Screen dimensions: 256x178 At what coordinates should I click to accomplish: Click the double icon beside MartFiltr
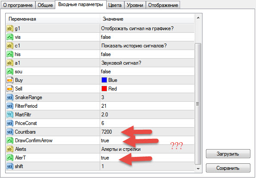(10, 115)
